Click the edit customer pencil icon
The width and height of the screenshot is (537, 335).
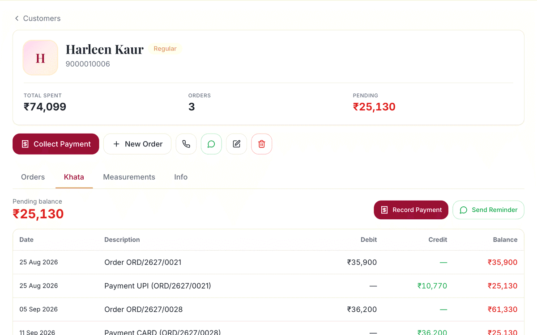coord(236,144)
